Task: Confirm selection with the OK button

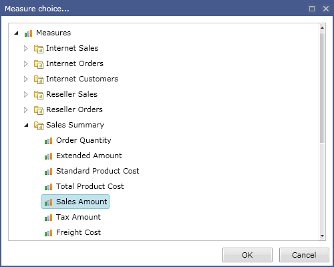Action: click(247, 255)
